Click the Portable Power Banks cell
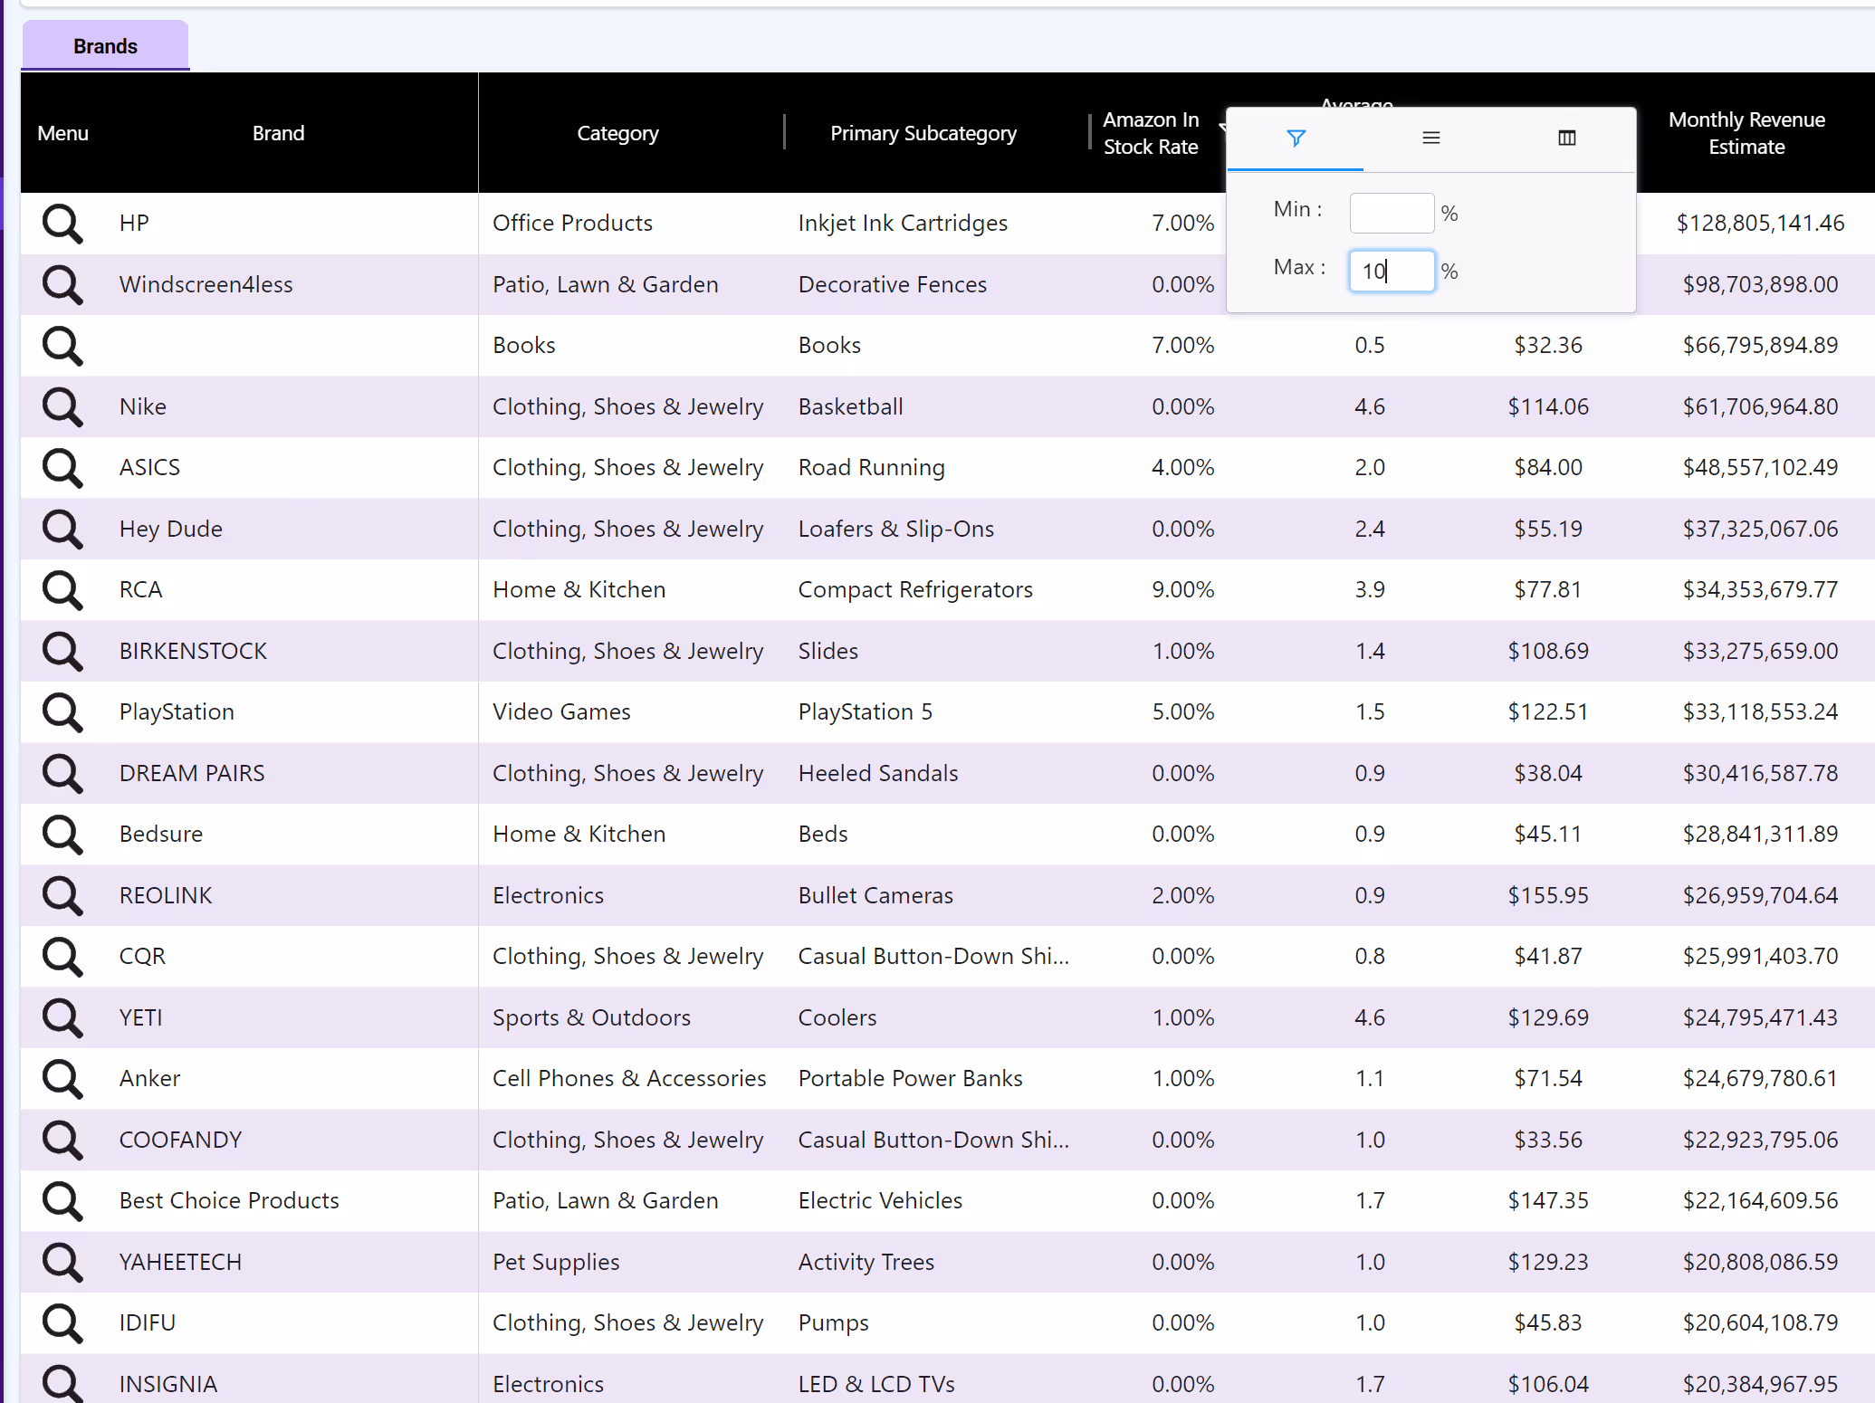 (x=910, y=1079)
